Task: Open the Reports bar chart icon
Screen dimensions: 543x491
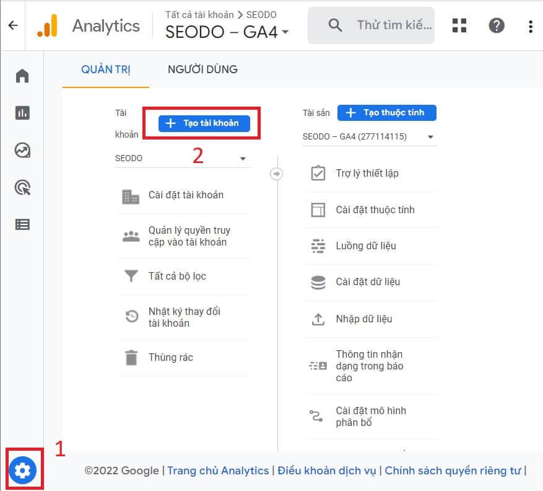Action: click(22, 113)
